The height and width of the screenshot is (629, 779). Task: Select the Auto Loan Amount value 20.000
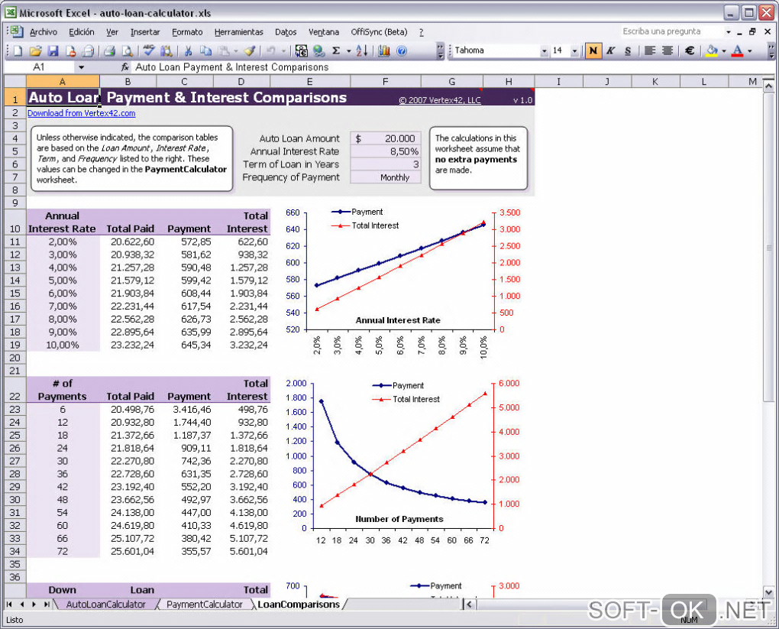386,139
